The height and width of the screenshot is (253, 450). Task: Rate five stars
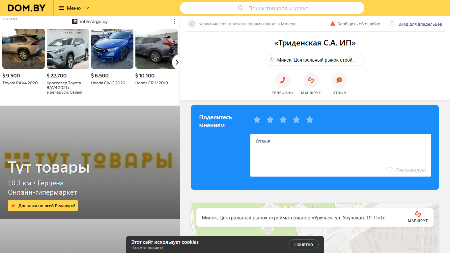pyautogui.click(x=310, y=120)
